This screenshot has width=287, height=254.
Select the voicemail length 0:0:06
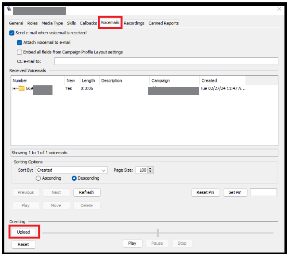tap(87, 88)
